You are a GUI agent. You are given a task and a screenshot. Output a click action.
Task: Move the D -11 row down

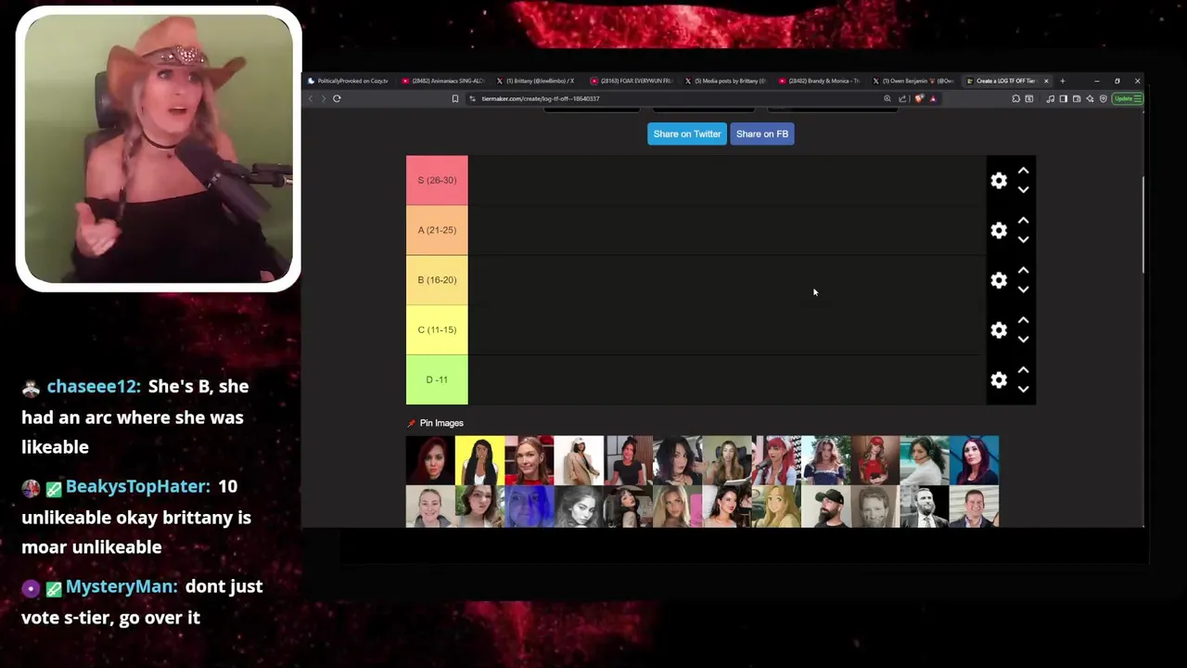click(x=1023, y=390)
